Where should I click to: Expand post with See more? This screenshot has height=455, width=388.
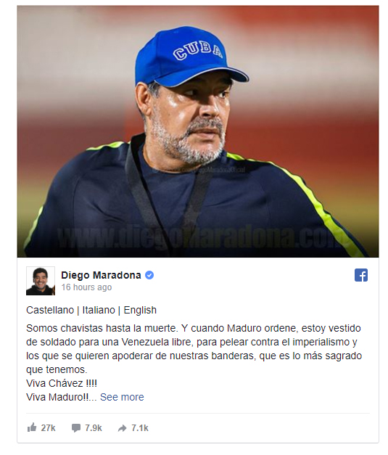click(x=122, y=397)
